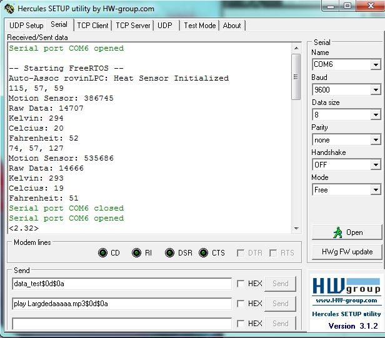Enable HEX for the empty third send line
385x338 pixels.
pyautogui.click(x=241, y=324)
